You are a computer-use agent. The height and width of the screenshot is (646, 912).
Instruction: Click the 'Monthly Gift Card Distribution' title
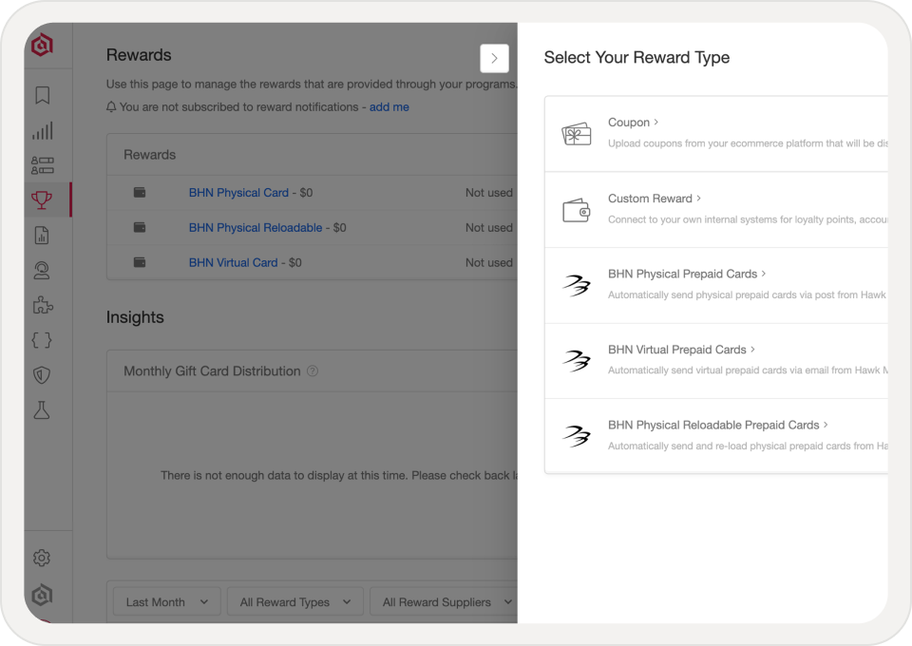(212, 370)
